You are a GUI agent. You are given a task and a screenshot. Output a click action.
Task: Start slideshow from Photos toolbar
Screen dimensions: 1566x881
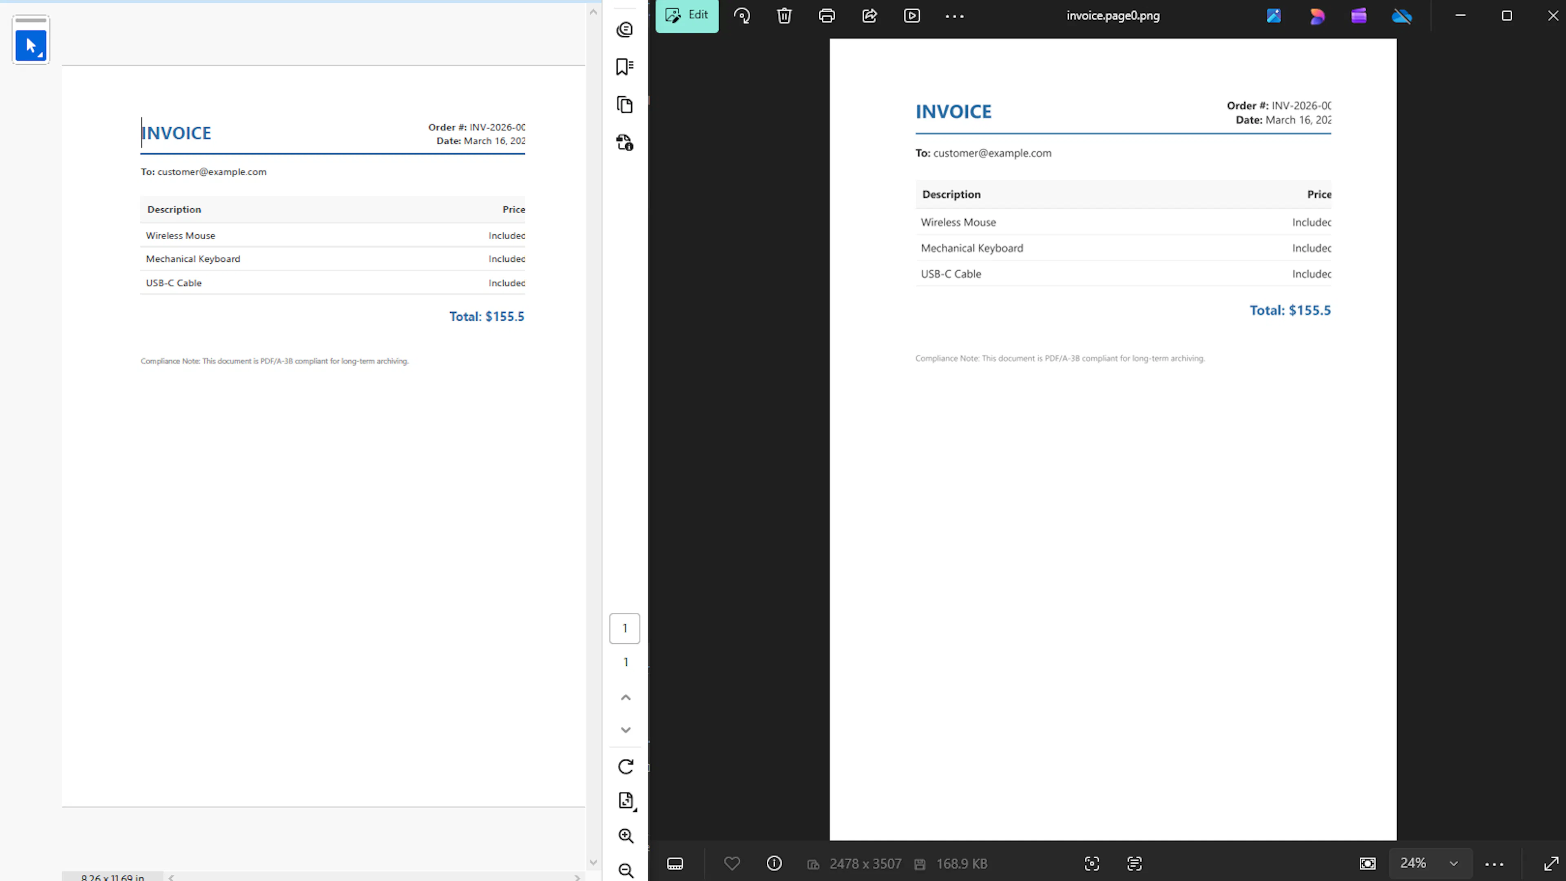[x=912, y=16]
